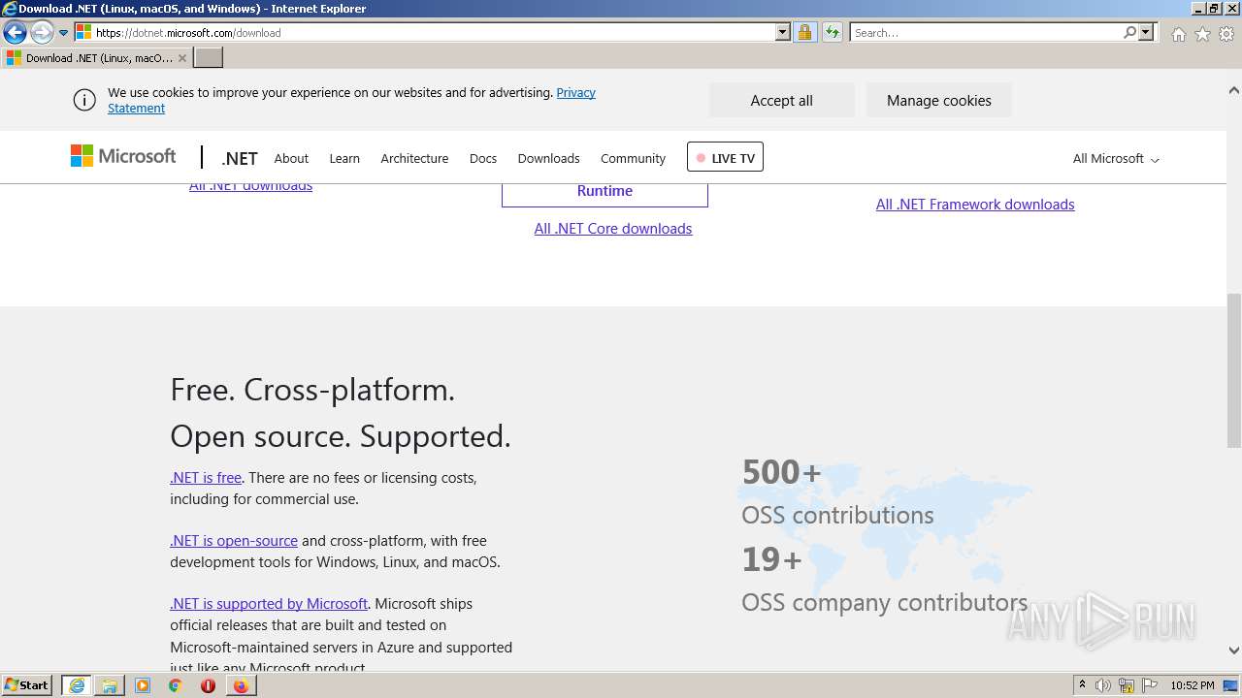Open search provider dropdown arrow
This screenshot has height=698, width=1242.
pos(1146,32)
